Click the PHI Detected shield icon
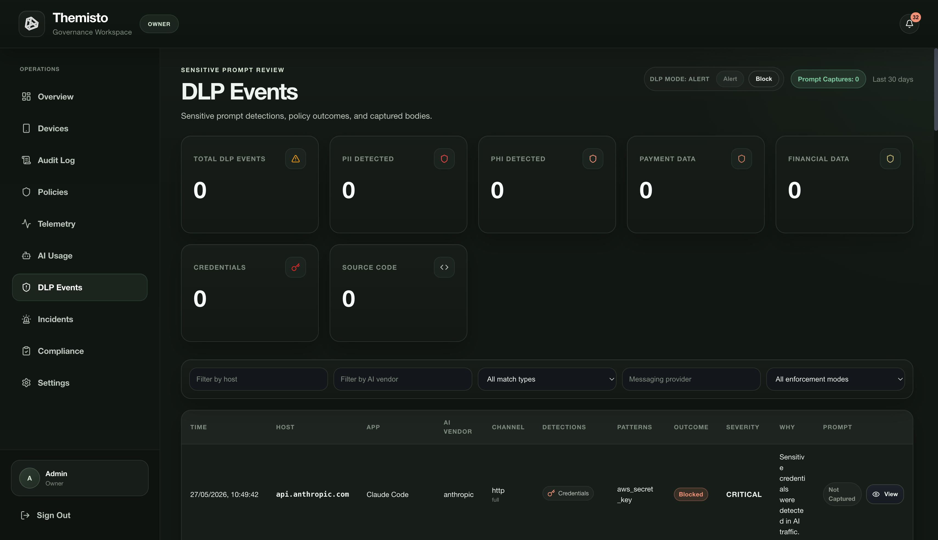 592,159
